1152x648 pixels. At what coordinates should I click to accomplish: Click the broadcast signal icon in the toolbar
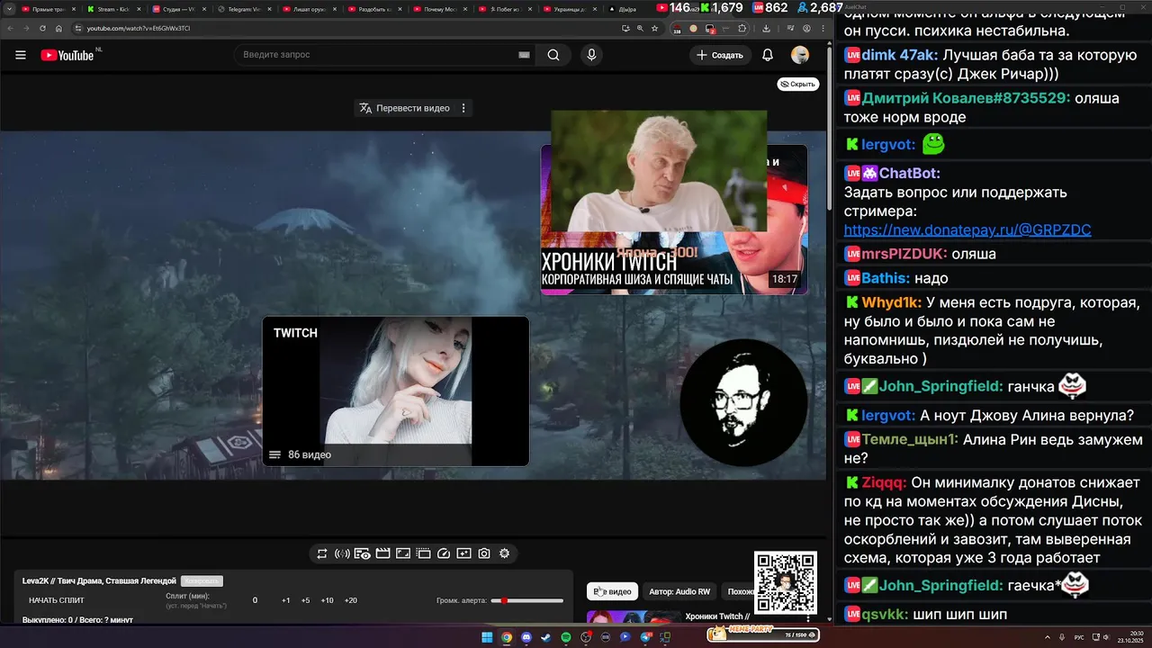tap(342, 553)
